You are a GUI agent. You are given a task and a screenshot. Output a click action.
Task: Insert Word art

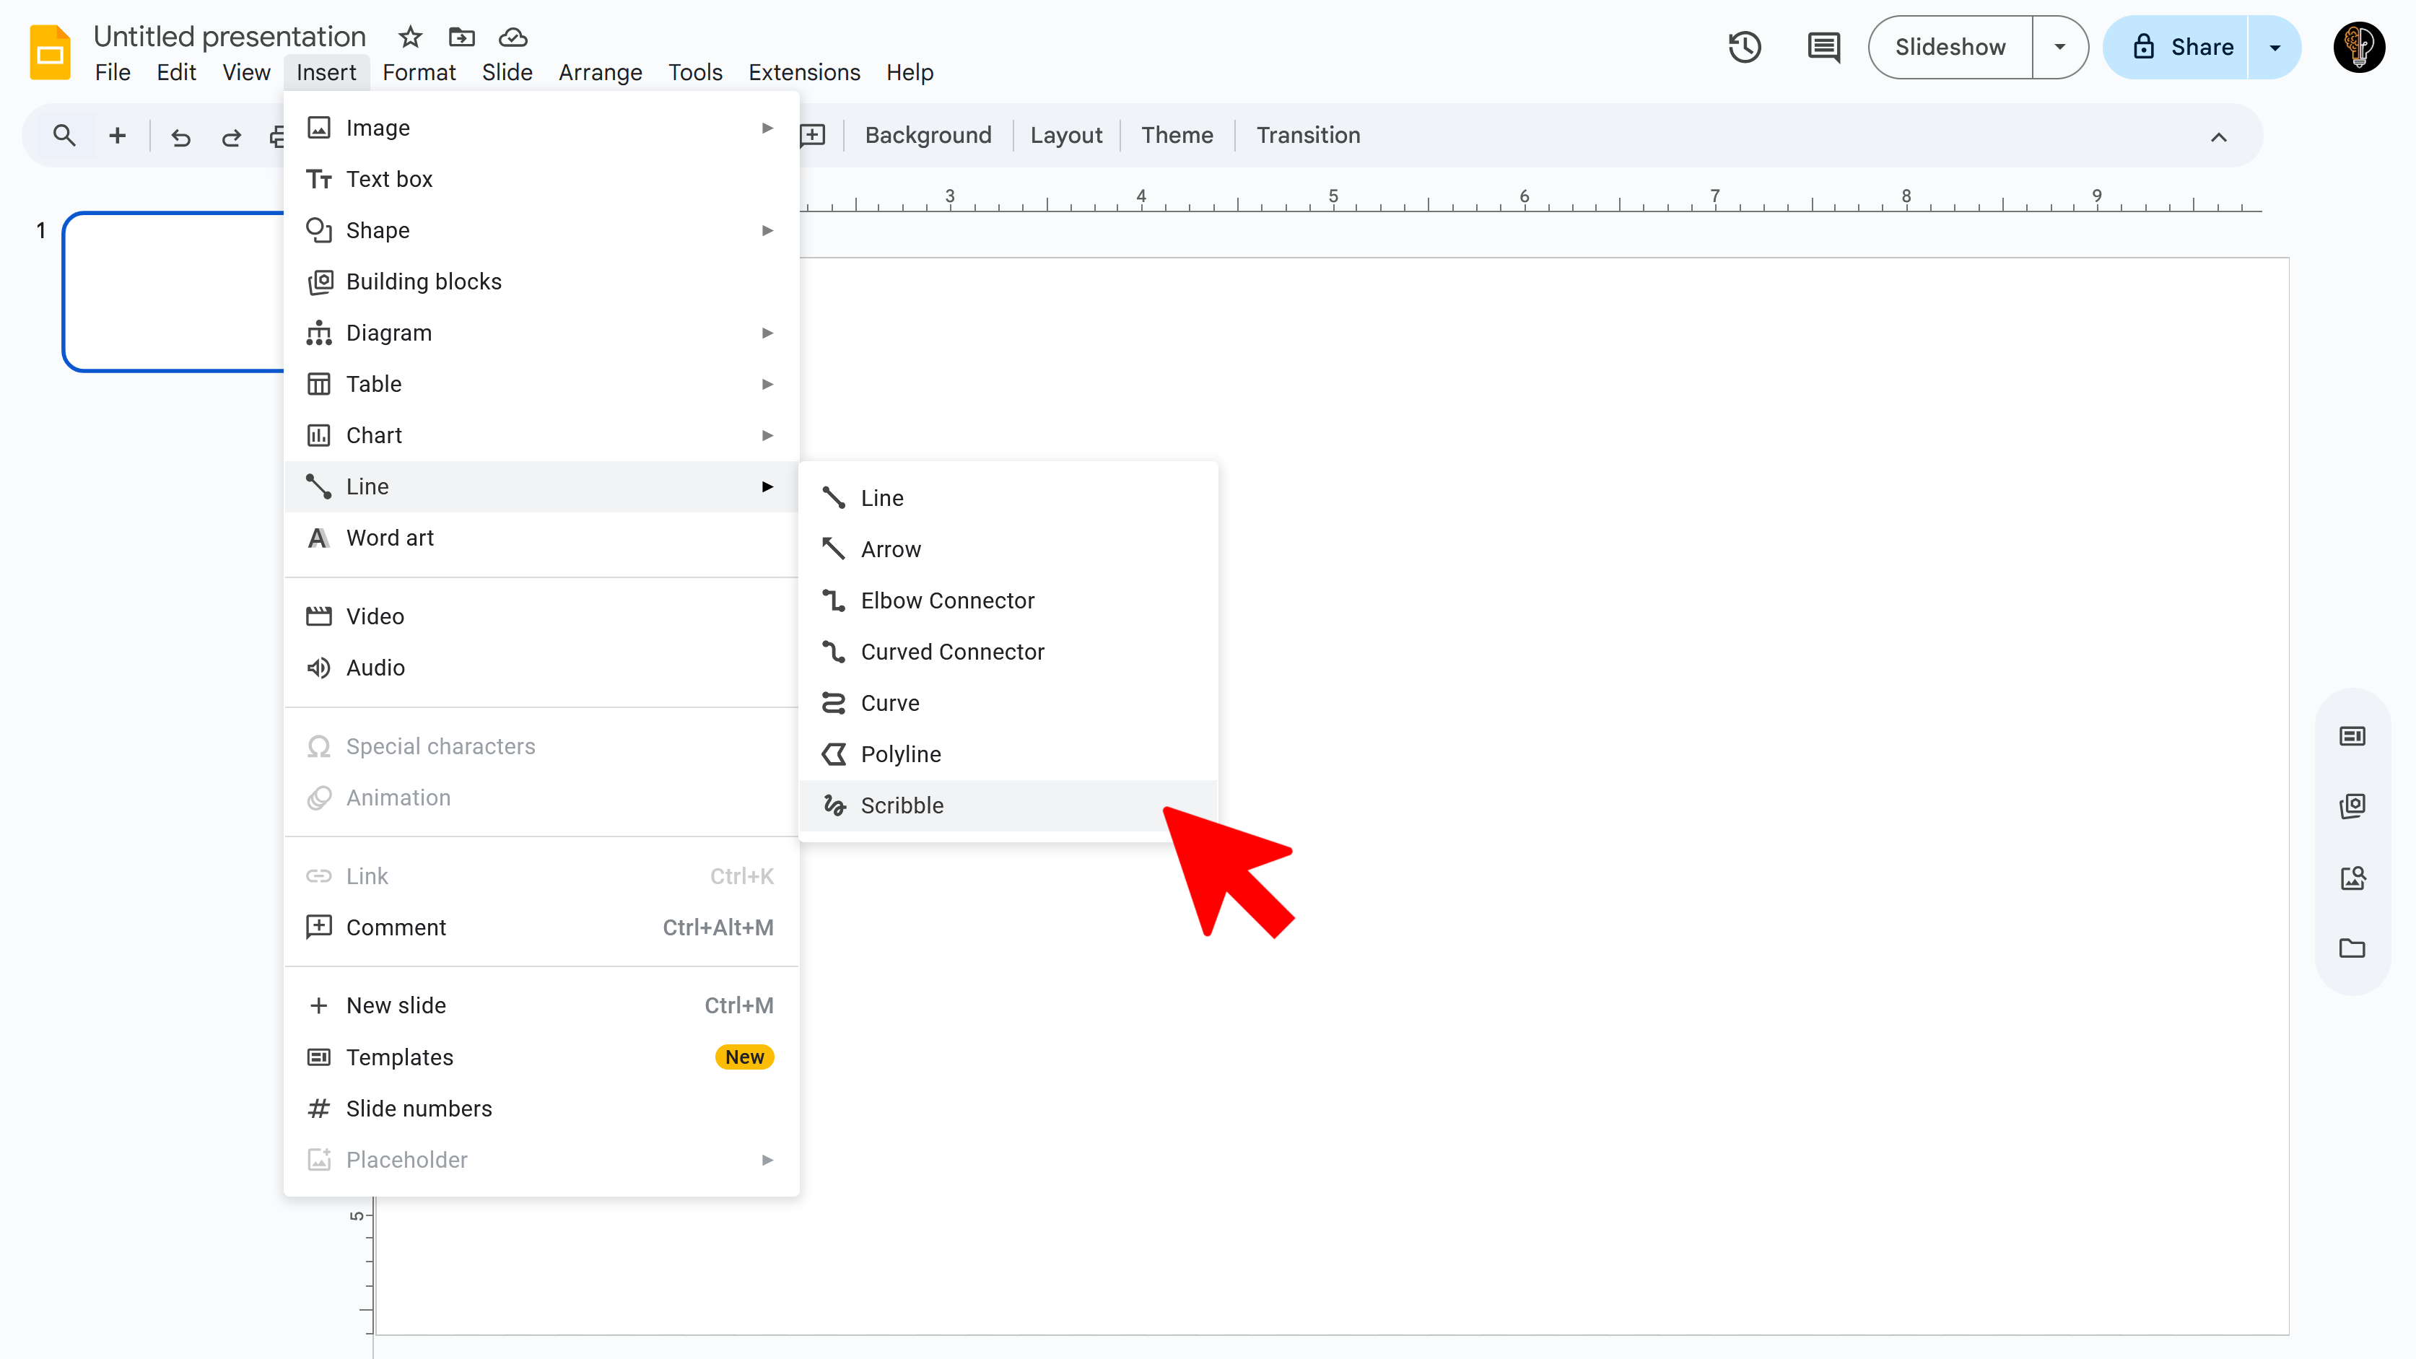pos(541,538)
